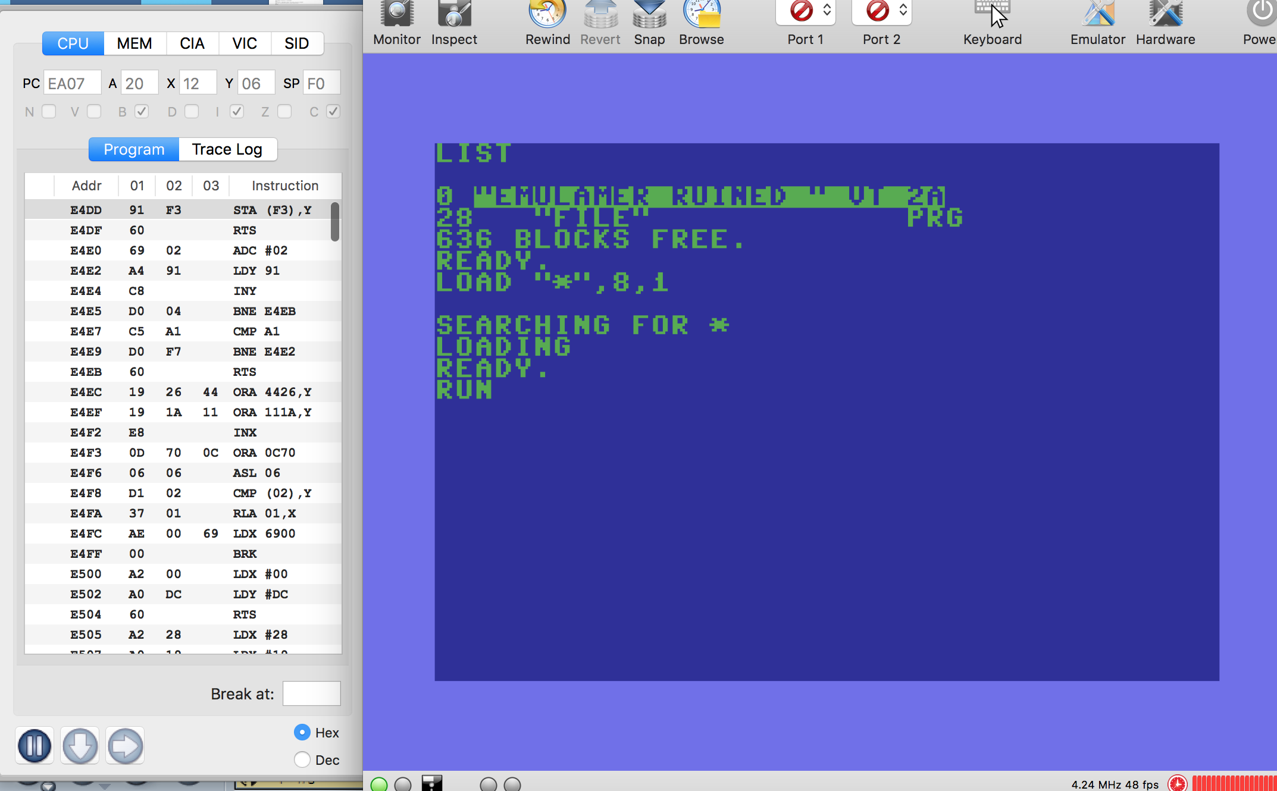Switch to the CPU tab
Screen dimensions: 1277x791
coord(73,43)
